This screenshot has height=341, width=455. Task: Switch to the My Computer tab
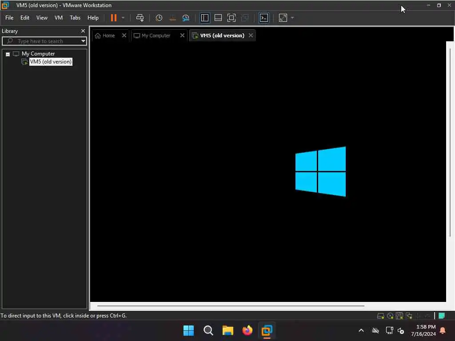pyautogui.click(x=152, y=36)
